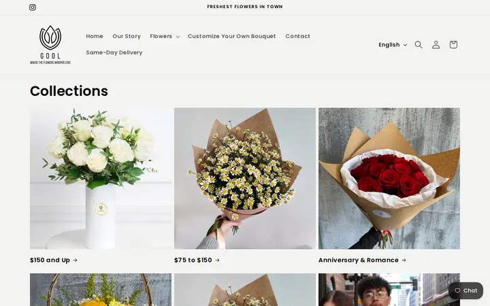Open the $75 to $150 collection link
Image resolution: width=490 pixels, height=306 pixels.
[x=197, y=260]
